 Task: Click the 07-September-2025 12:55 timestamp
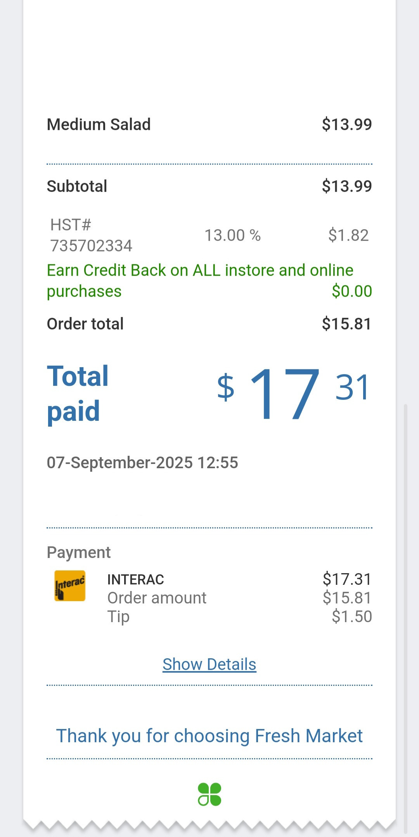click(x=142, y=463)
